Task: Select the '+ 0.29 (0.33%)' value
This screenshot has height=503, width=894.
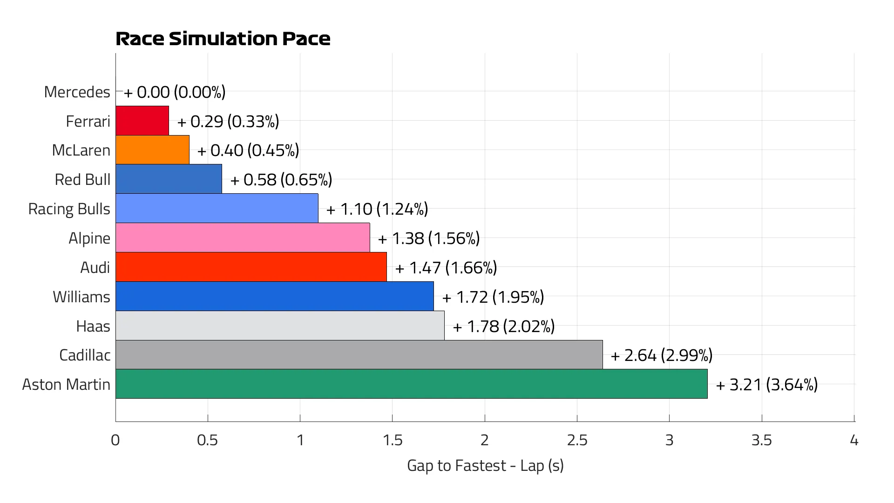Action: click(228, 122)
